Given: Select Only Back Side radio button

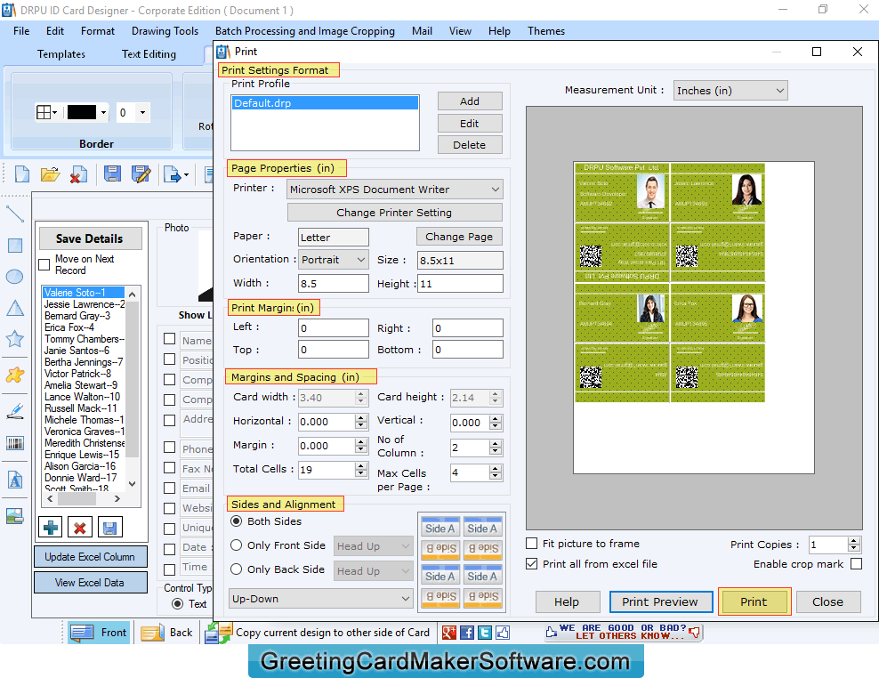Looking at the screenshot, I should [x=237, y=569].
